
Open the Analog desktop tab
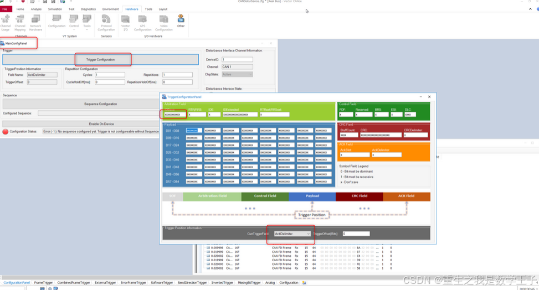click(x=270, y=283)
